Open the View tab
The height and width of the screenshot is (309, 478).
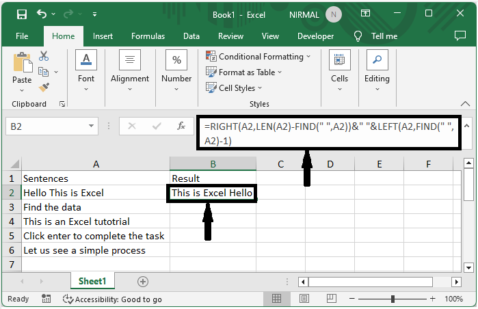coord(270,36)
